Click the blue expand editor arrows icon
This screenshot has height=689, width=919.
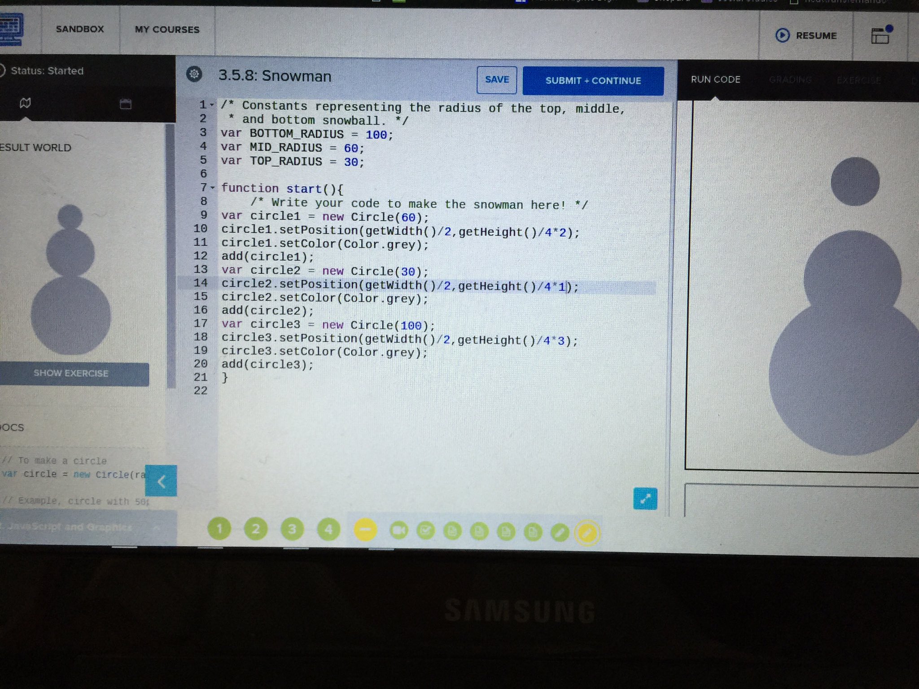click(x=645, y=499)
